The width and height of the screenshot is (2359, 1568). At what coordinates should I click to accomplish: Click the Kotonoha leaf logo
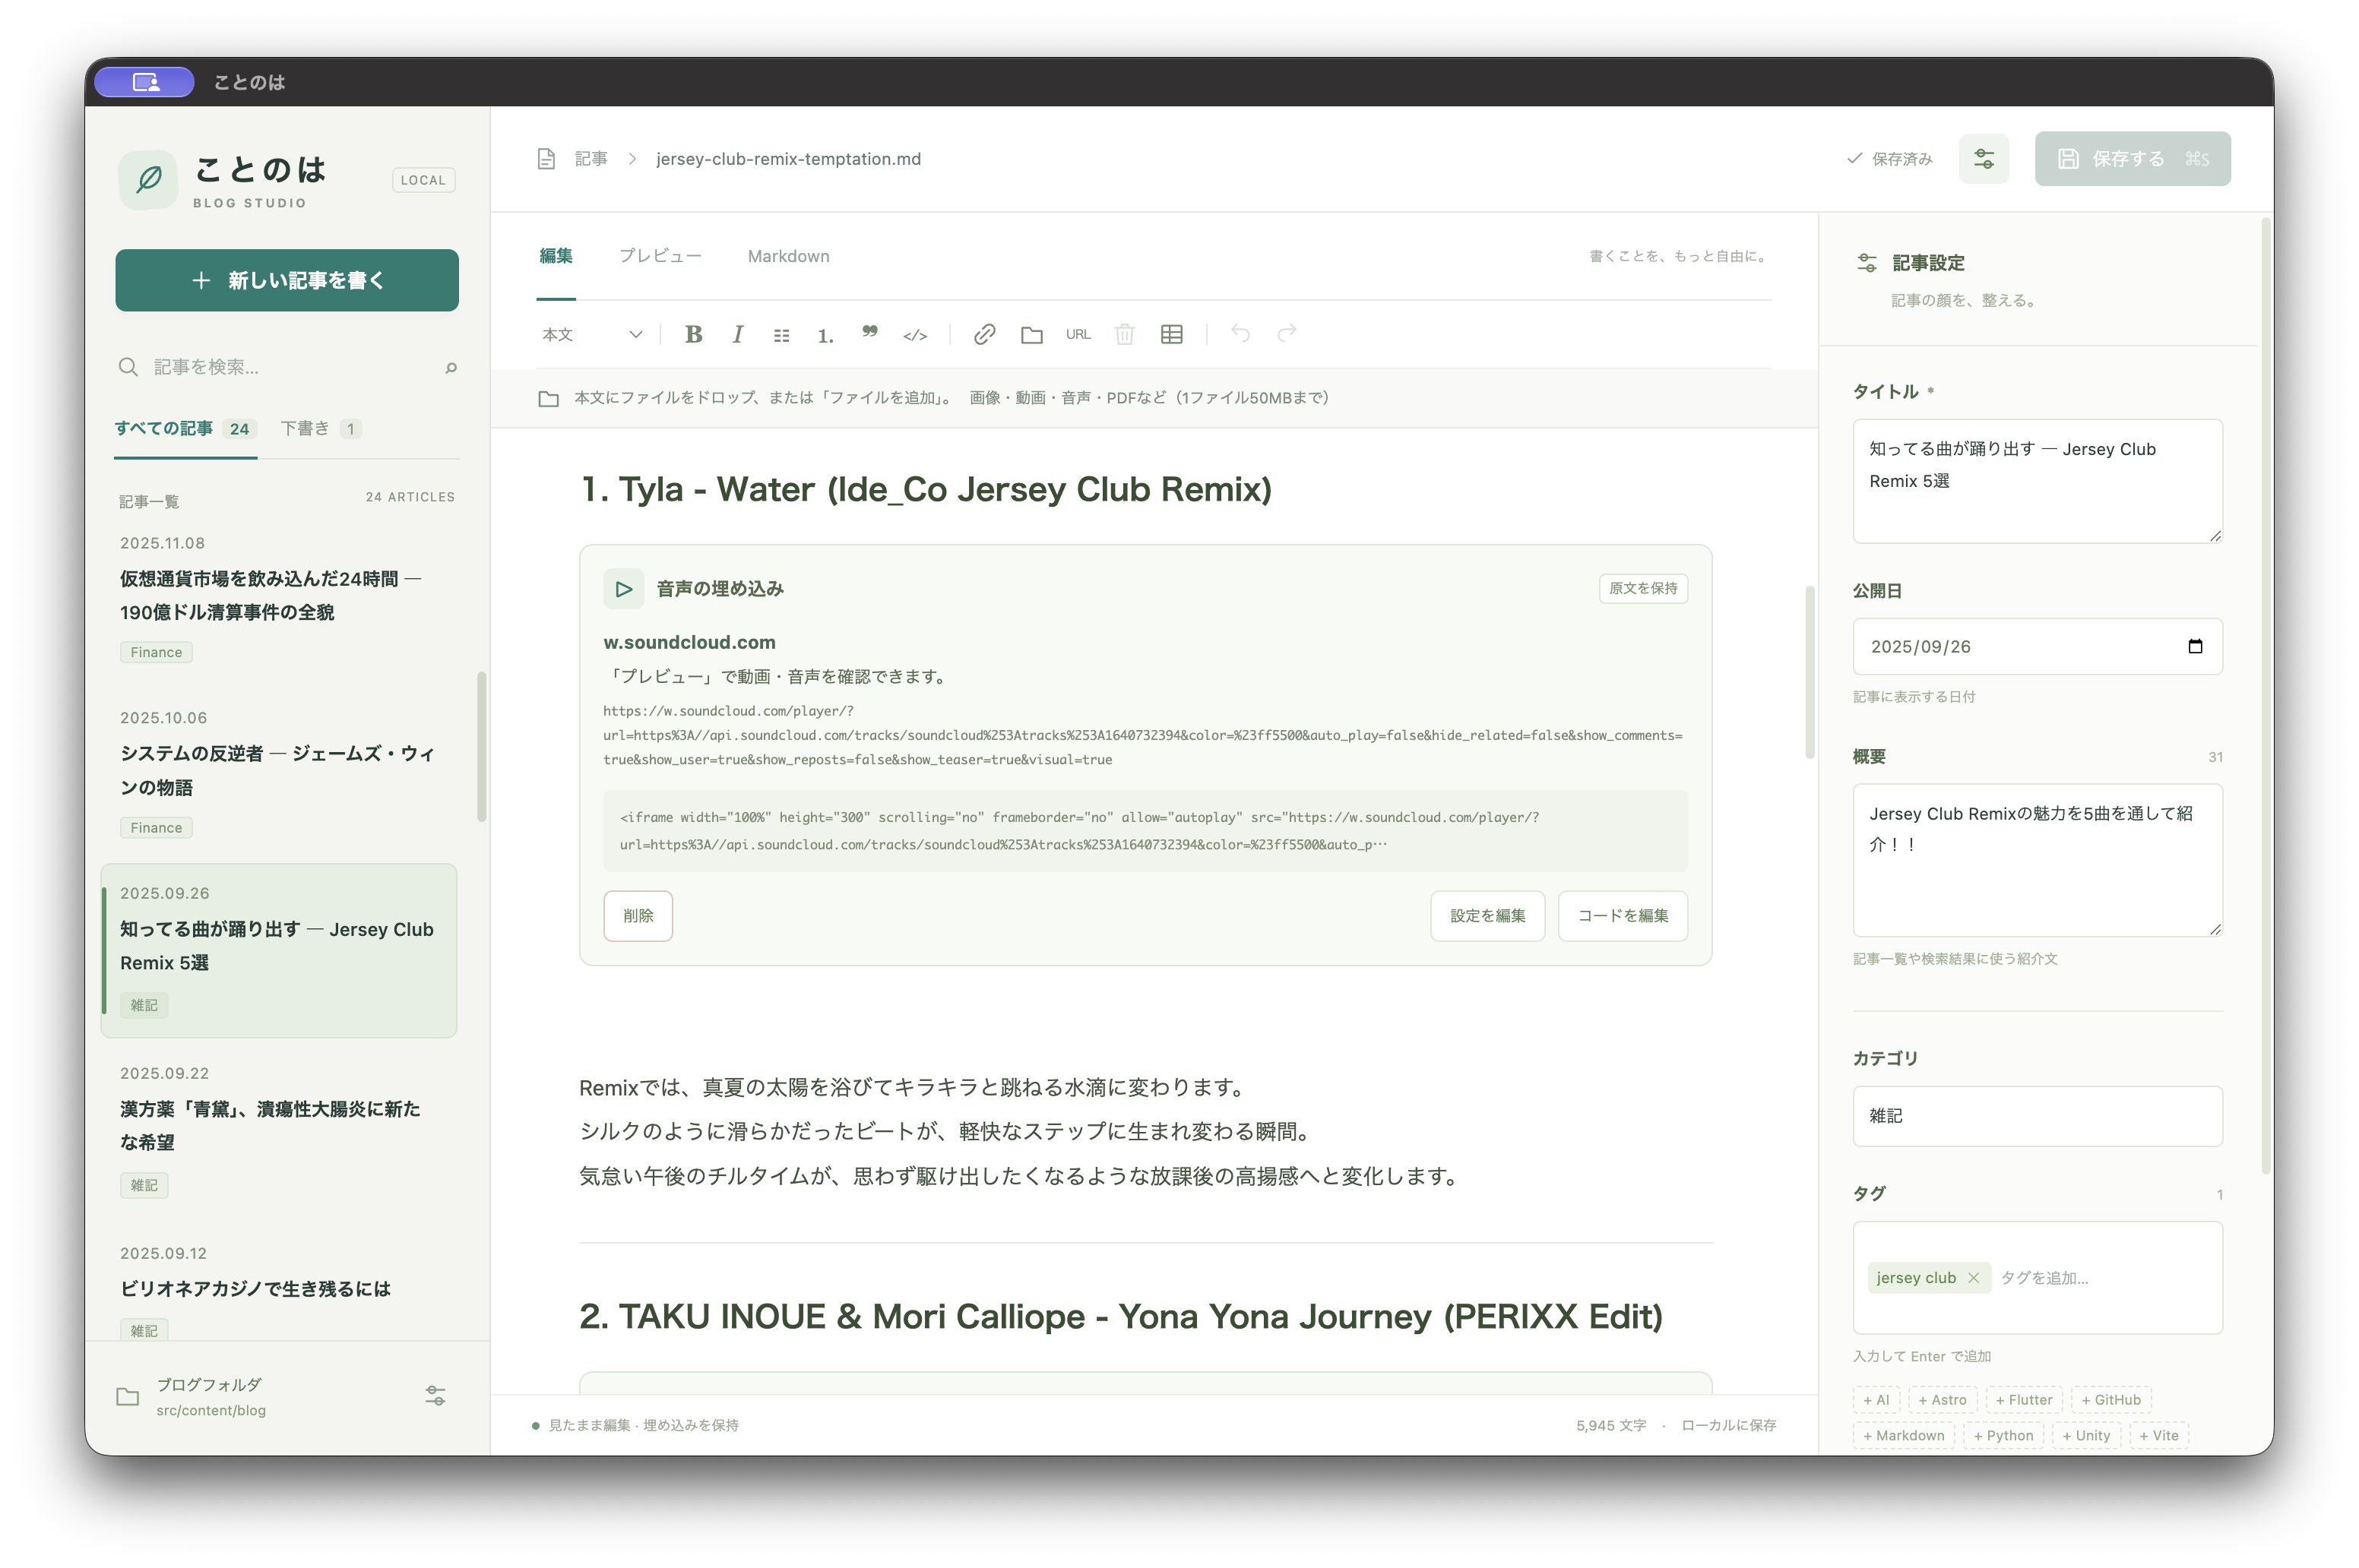click(x=148, y=180)
